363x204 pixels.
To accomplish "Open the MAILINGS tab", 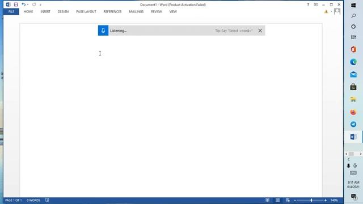I will pos(136,11).
